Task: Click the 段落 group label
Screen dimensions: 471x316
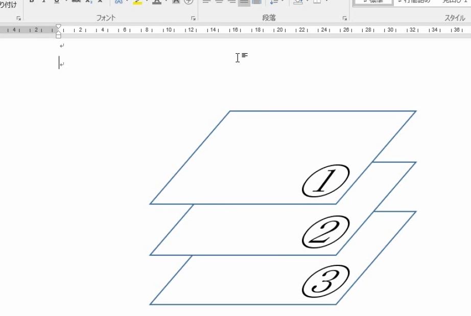Action: (269, 18)
